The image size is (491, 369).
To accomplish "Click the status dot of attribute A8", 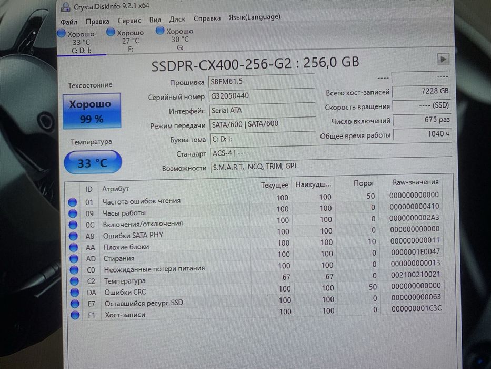I will click(73, 236).
